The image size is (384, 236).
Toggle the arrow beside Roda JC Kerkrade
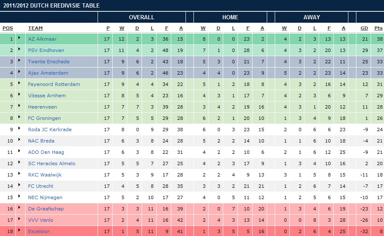coord(18,130)
